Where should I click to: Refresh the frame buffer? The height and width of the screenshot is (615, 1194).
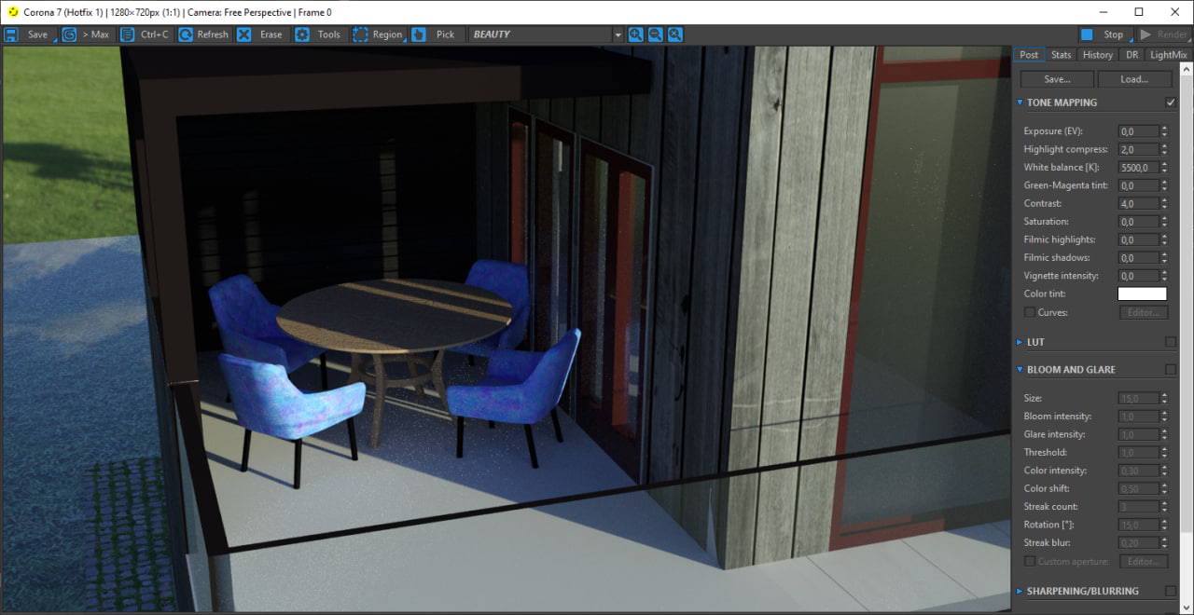(203, 34)
